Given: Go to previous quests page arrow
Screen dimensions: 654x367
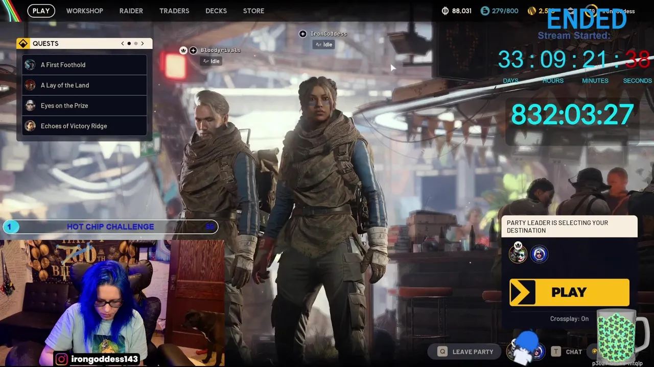Looking at the screenshot, I should click(x=123, y=43).
